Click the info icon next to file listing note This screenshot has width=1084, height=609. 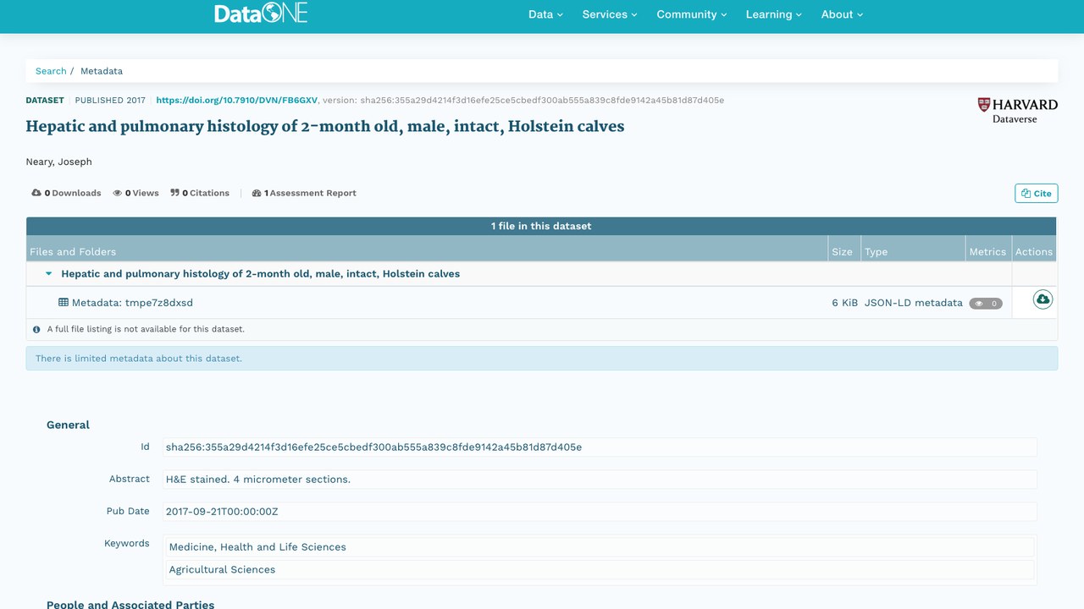tap(36, 329)
